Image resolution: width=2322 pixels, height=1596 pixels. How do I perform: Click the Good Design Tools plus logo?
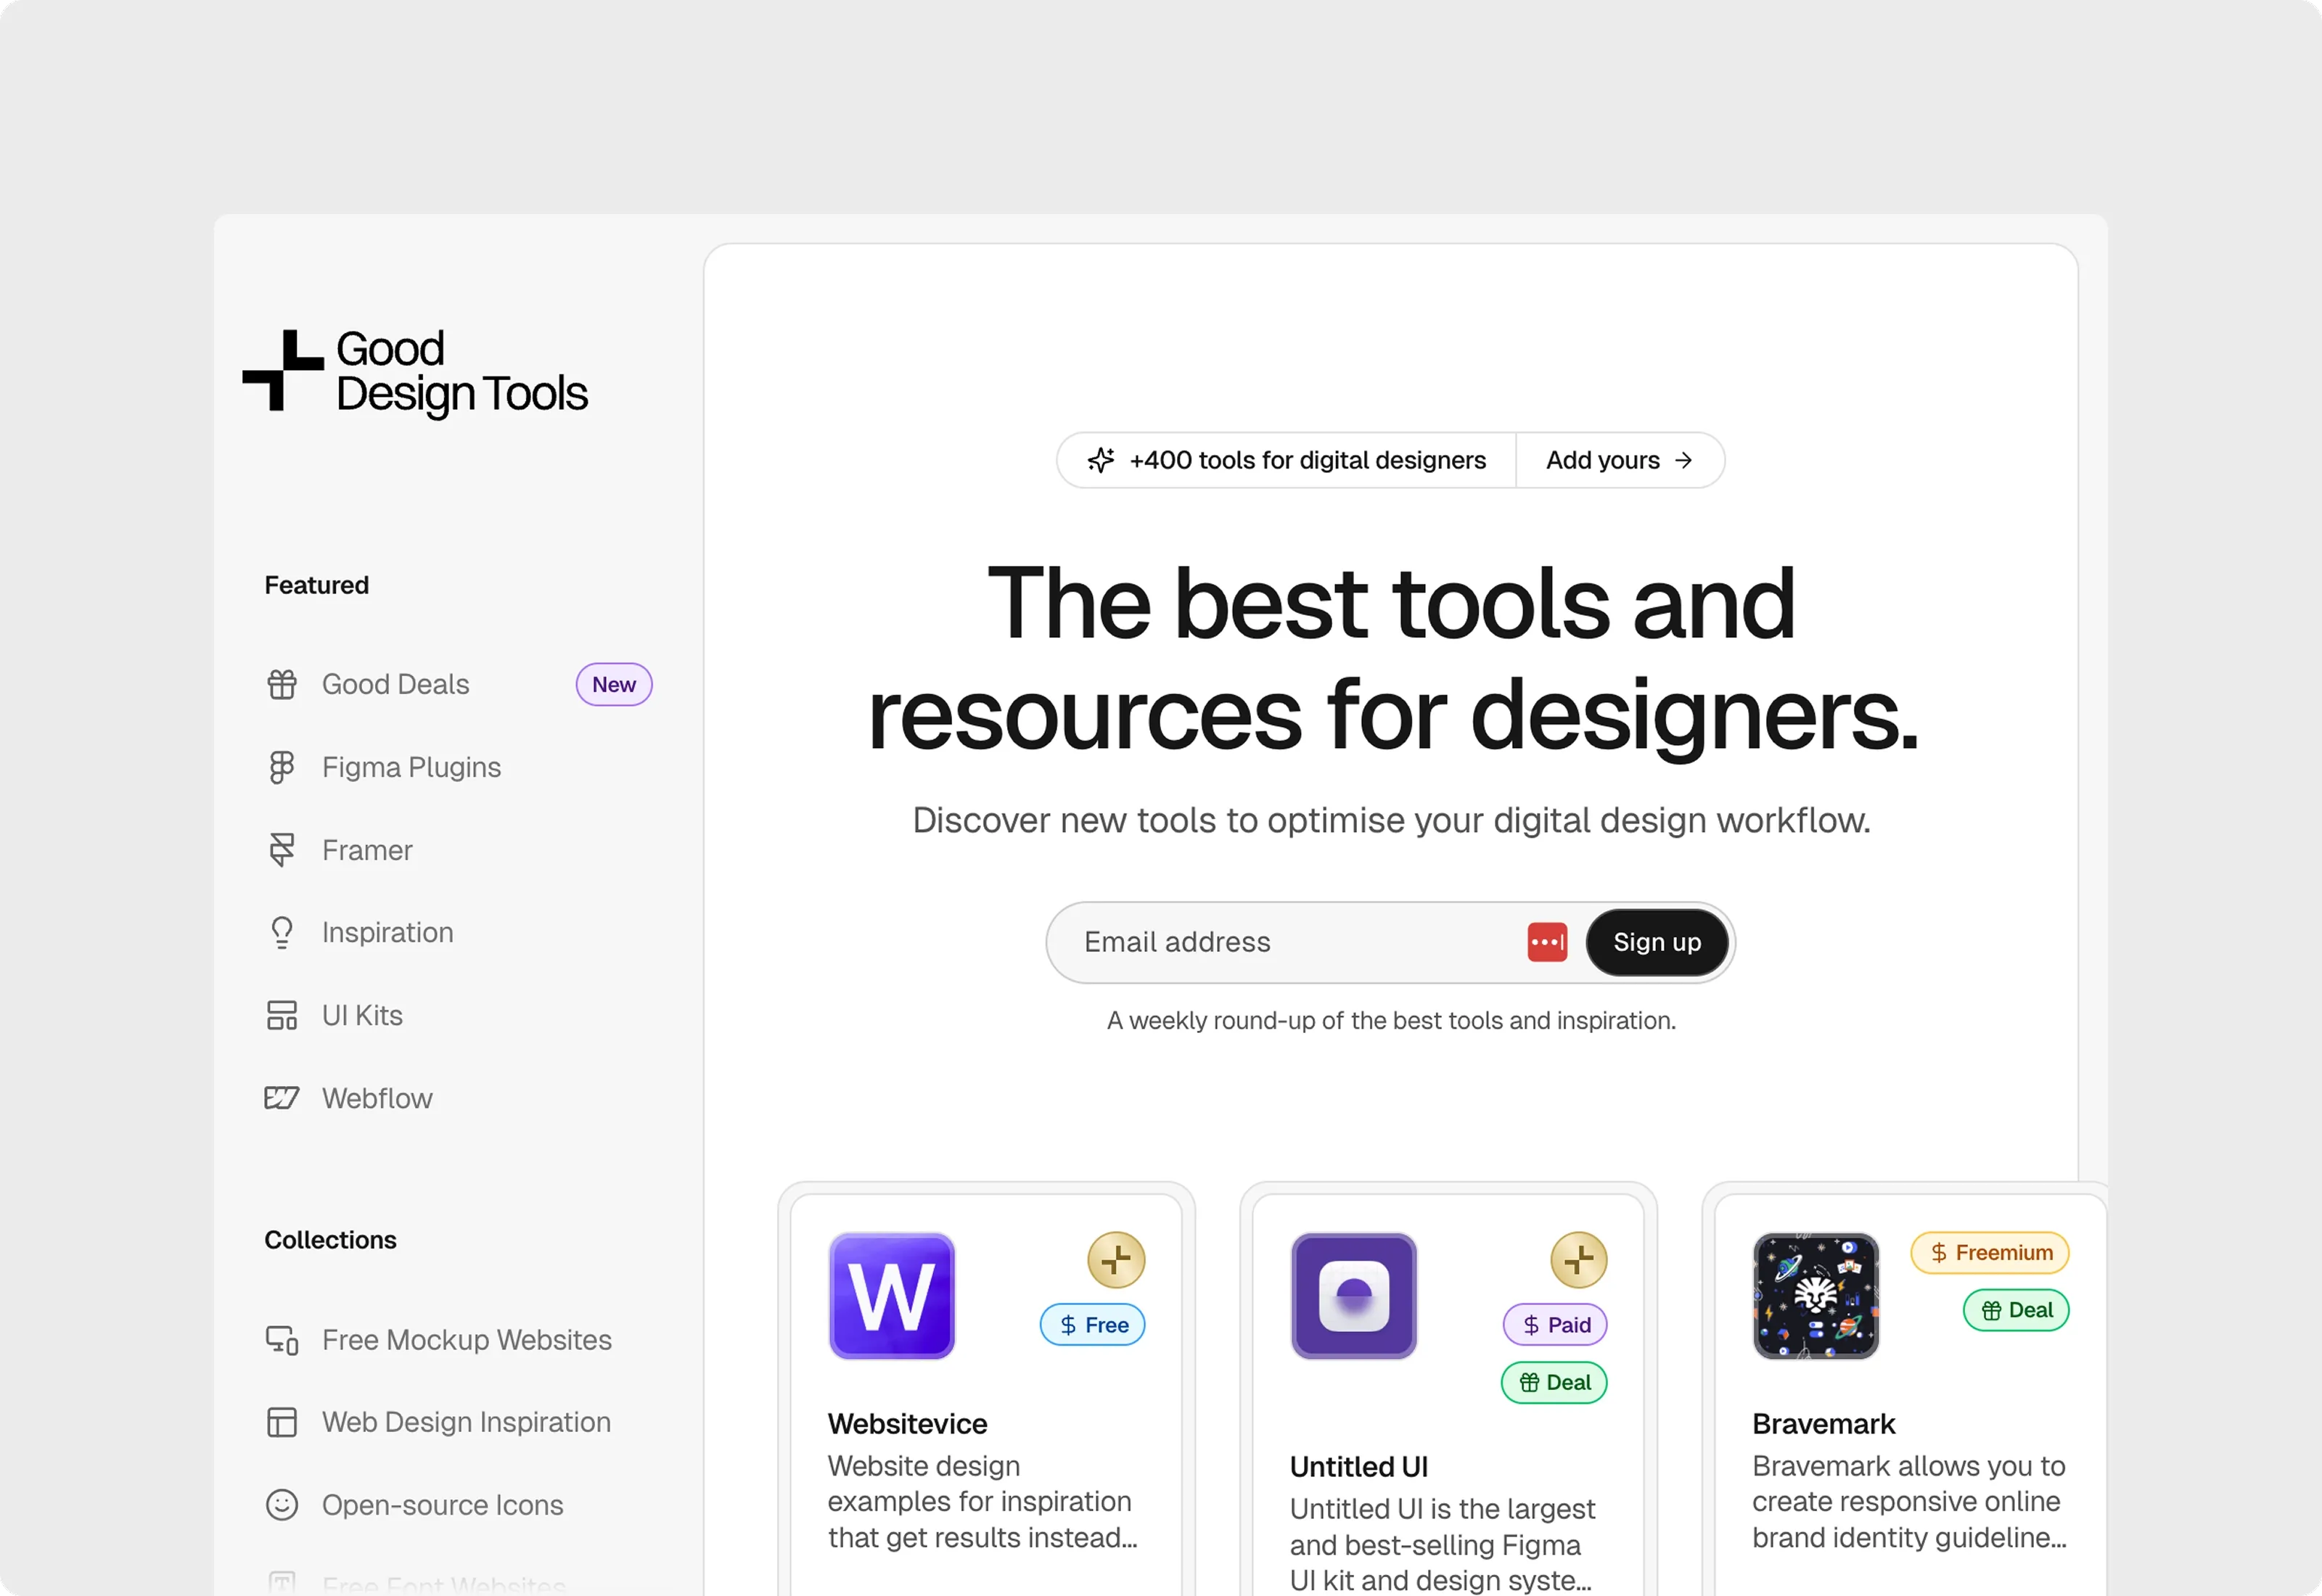click(283, 371)
